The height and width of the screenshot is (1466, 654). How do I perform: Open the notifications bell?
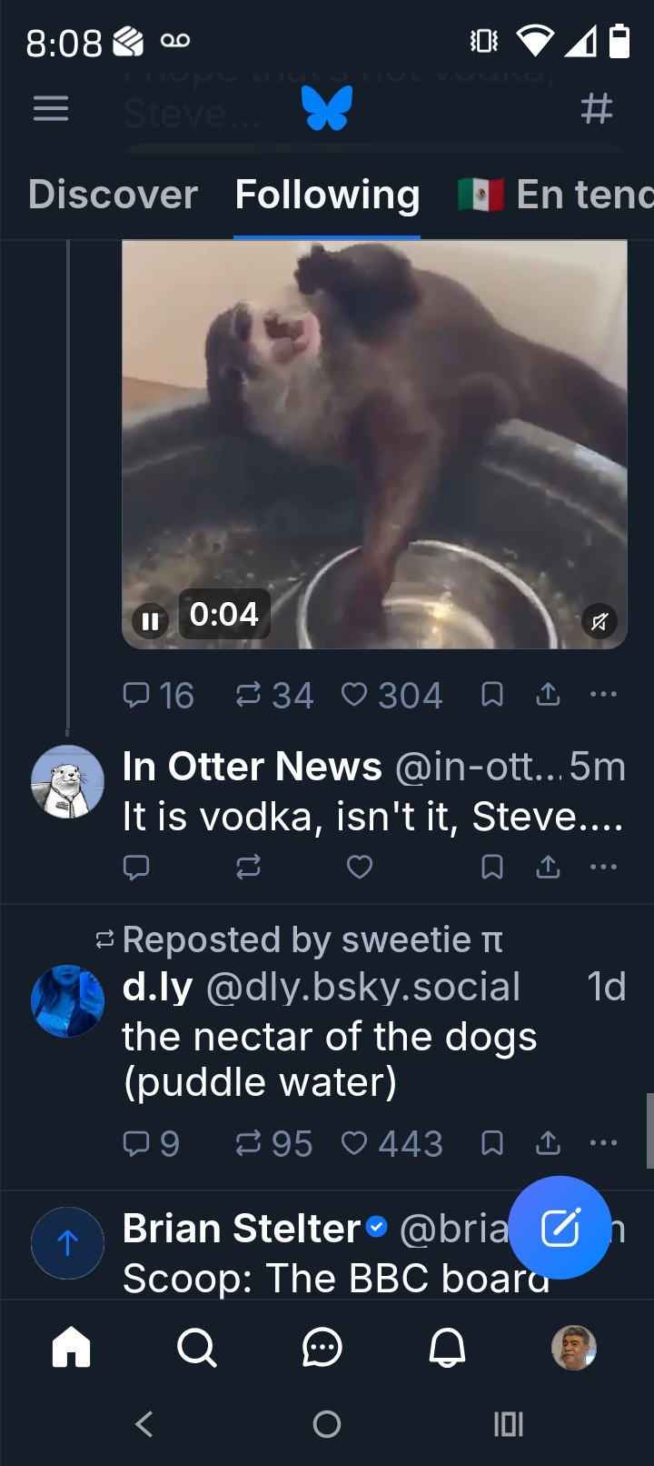click(x=447, y=1347)
